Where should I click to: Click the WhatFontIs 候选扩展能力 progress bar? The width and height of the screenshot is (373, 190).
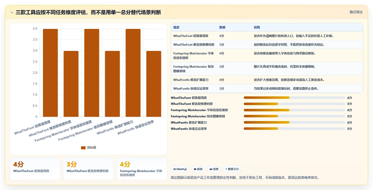click(x=294, y=123)
